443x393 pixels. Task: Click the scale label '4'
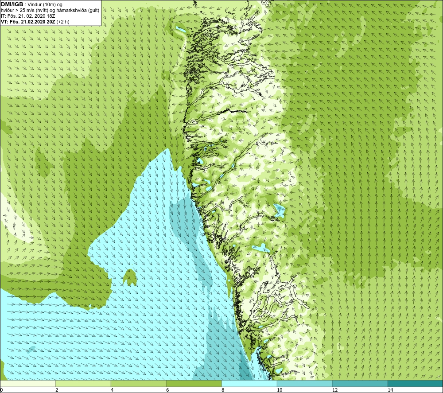pyautogui.click(x=112, y=390)
